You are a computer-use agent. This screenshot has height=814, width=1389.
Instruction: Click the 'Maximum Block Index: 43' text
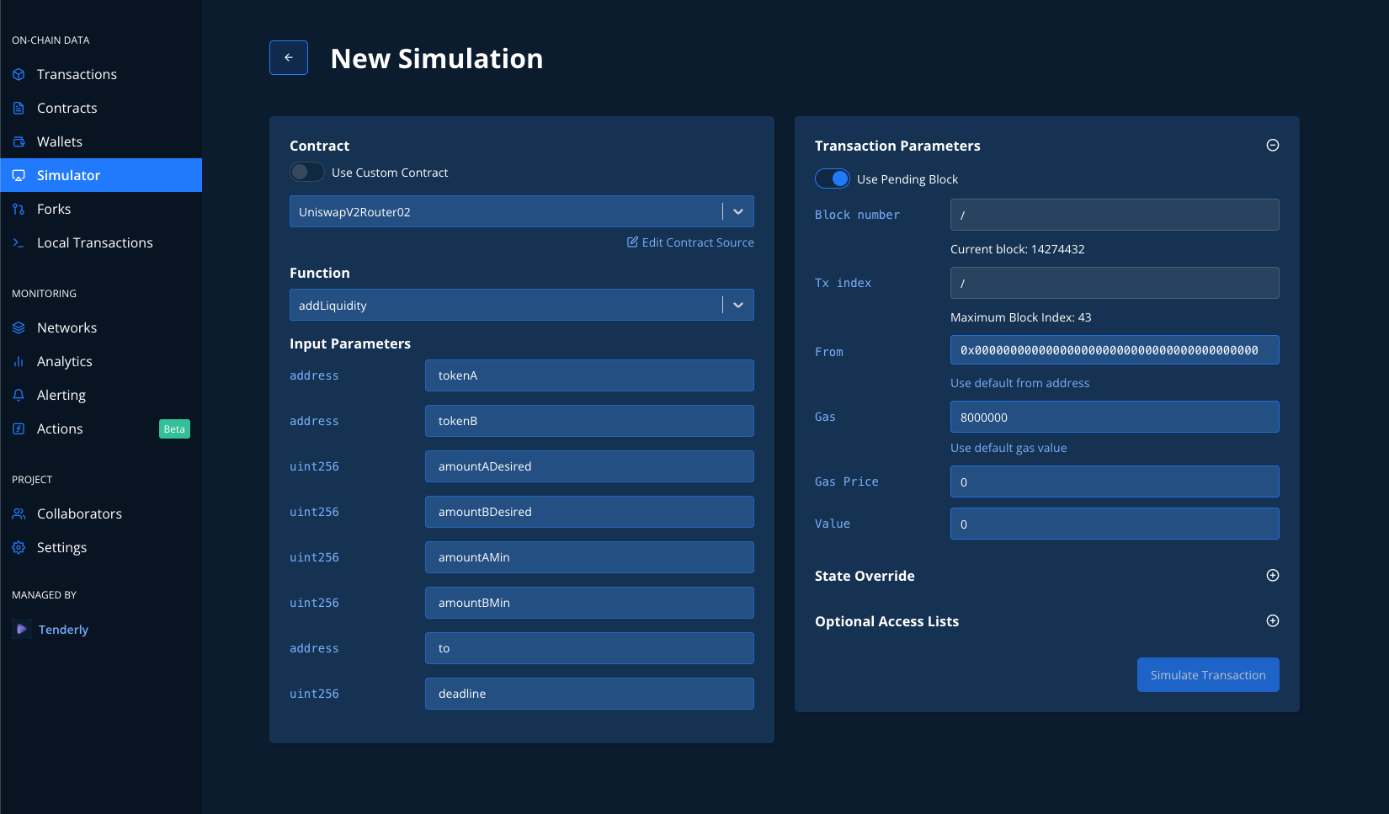(x=1020, y=317)
